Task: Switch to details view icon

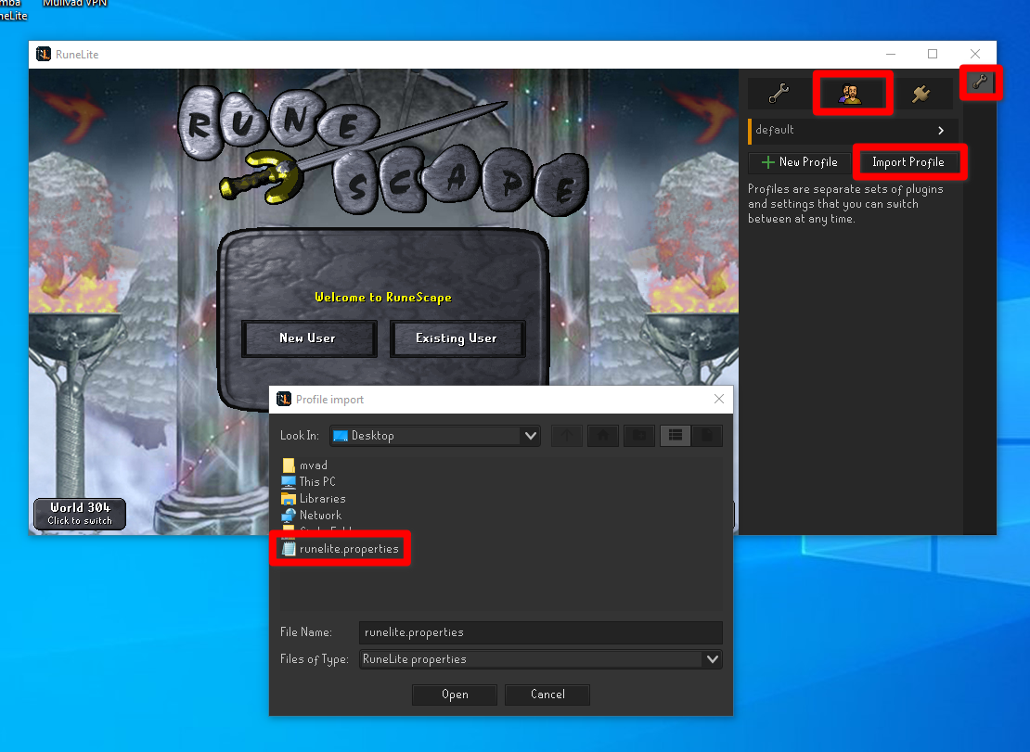Action: (x=707, y=436)
